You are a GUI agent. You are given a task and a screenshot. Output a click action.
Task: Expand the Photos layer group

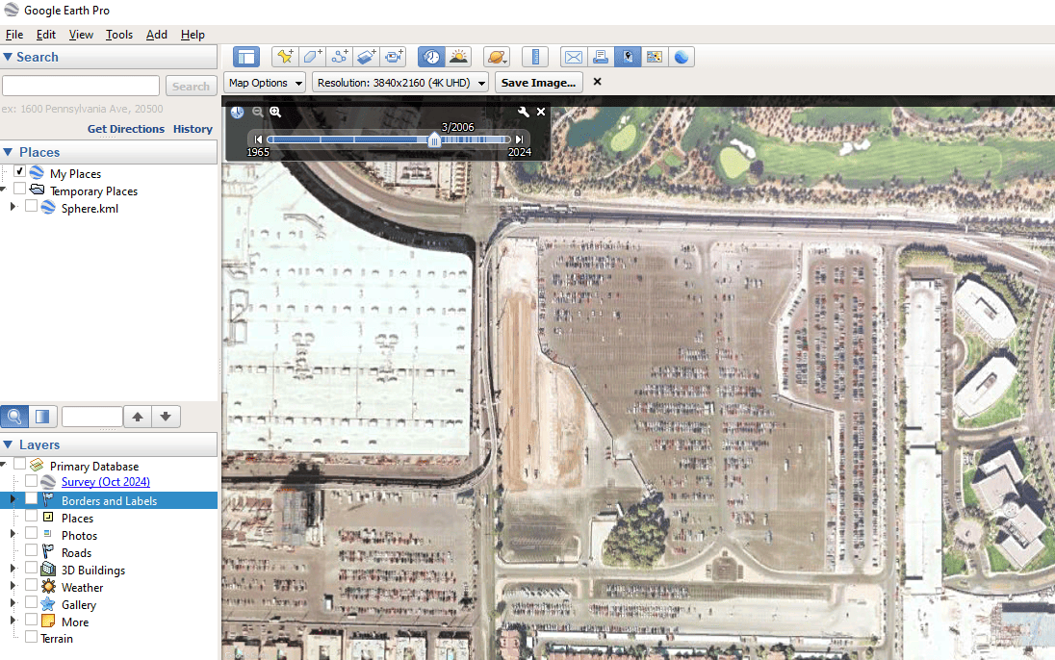pyautogui.click(x=13, y=534)
